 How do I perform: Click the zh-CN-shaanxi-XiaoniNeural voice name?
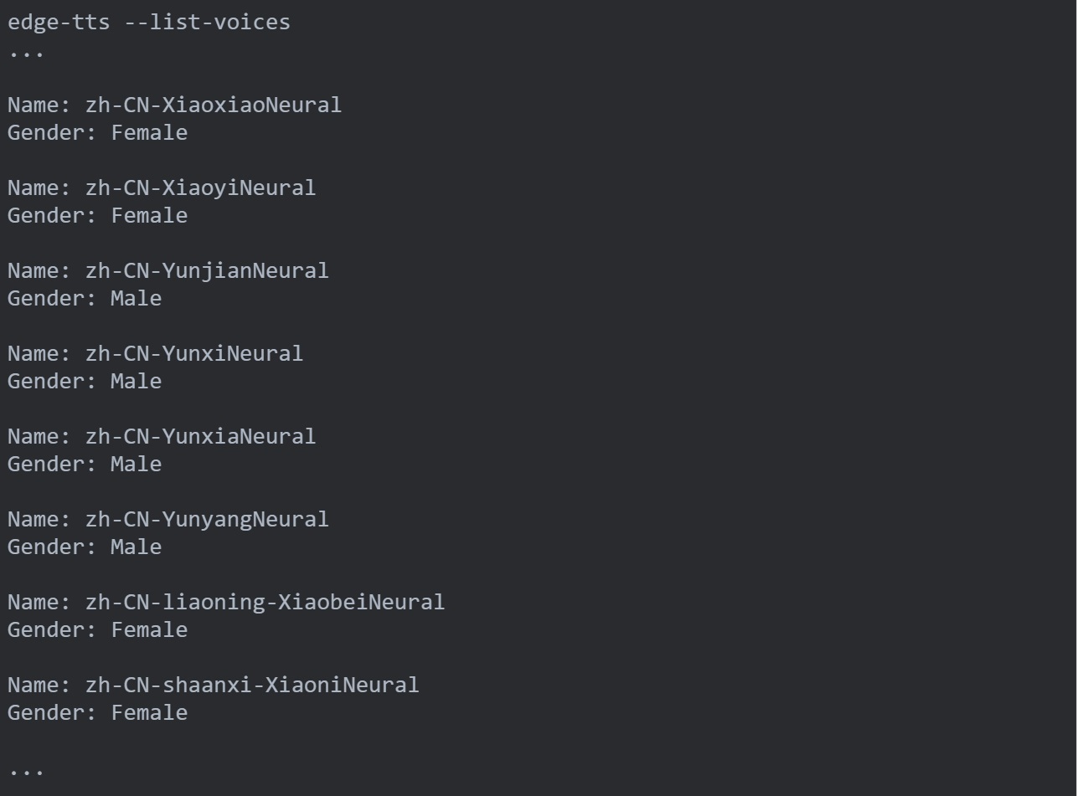click(252, 686)
